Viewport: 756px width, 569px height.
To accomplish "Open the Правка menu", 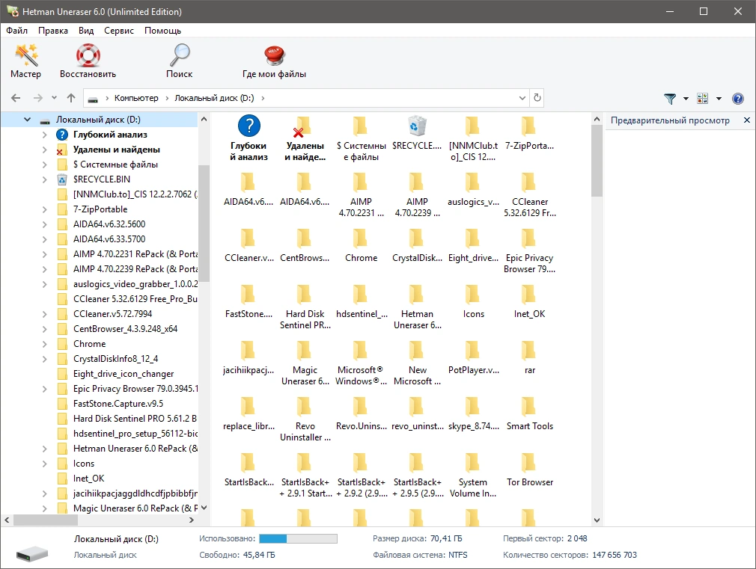I will point(53,31).
